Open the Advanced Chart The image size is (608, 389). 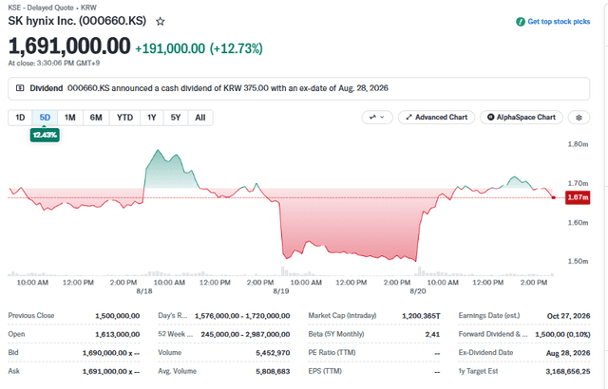tap(436, 118)
